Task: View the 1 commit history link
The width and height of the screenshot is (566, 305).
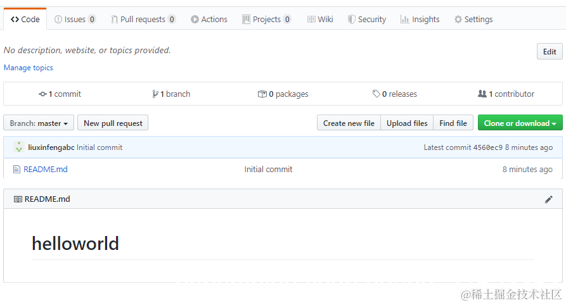Action: pos(60,94)
